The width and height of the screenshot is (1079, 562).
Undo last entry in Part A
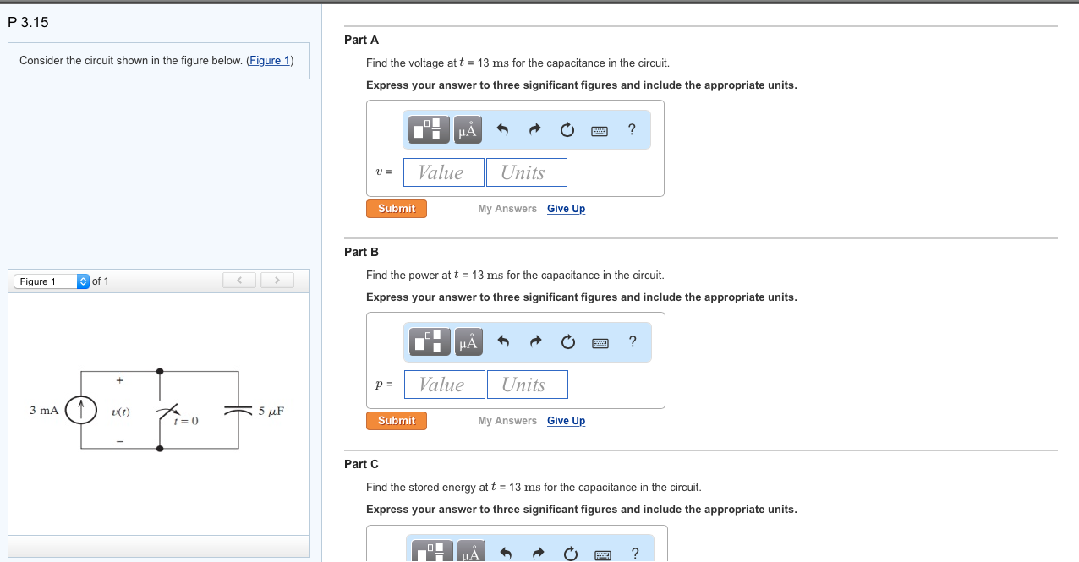point(502,129)
